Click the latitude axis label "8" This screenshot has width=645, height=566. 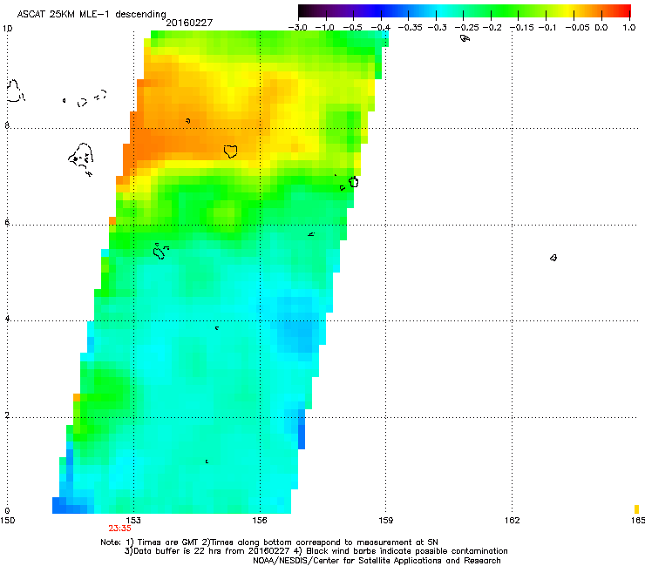[7, 125]
